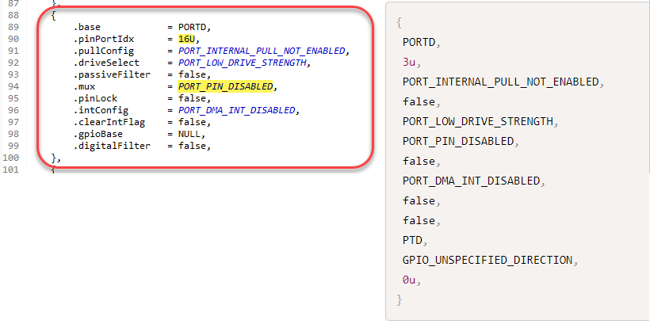Click PORTD in the right code block
Viewport: 650px width, 324px height.
pyautogui.click(x=420, y=41)
